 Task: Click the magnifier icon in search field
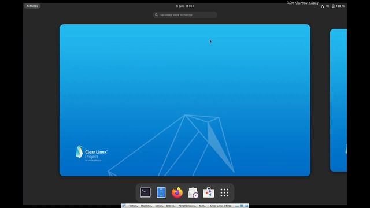click(x=156, y=15)
